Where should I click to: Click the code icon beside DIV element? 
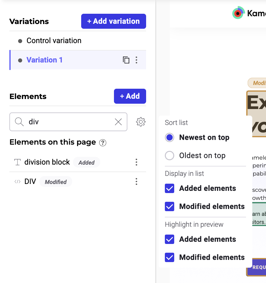[x=17, y=181]
